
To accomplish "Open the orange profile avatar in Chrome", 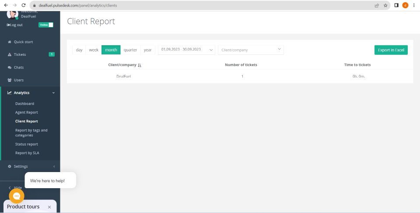I will tap(405, 5).
